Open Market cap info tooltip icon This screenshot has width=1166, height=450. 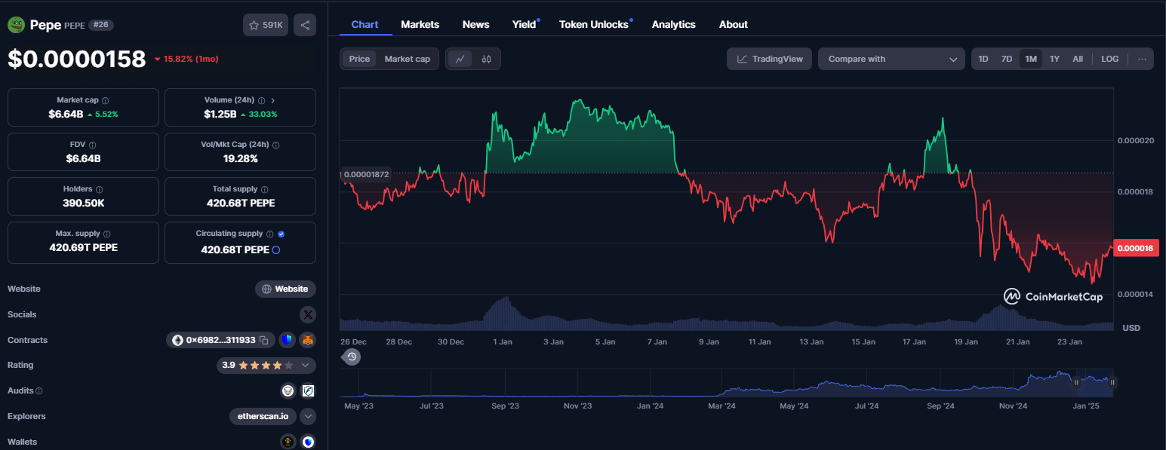[x=106, y=100]
